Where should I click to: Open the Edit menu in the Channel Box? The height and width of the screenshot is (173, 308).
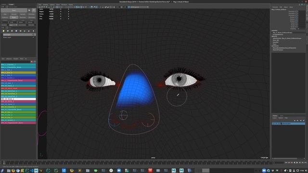pos(281,7)
